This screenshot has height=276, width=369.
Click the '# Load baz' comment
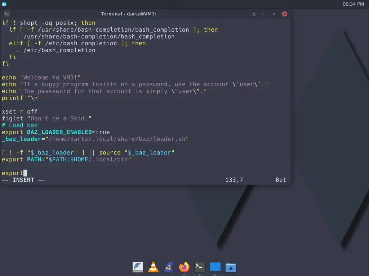click(19, 125)
